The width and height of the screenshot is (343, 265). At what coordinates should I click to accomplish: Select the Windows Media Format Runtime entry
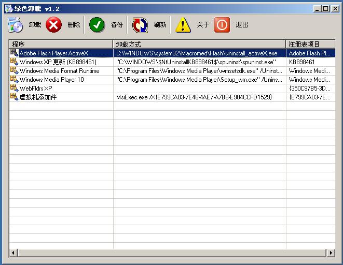[59, 71]
